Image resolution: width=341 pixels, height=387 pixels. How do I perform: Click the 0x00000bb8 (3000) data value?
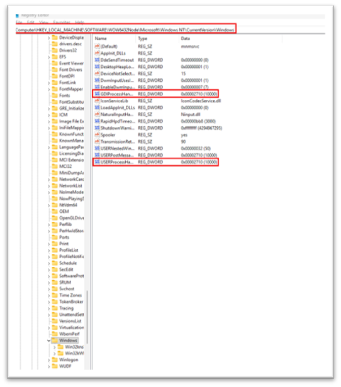pyautogui.click(x=198, y=121)
